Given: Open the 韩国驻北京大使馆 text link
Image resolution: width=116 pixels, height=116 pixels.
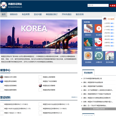Looking at the screenshot, I should tap(10, 77).
